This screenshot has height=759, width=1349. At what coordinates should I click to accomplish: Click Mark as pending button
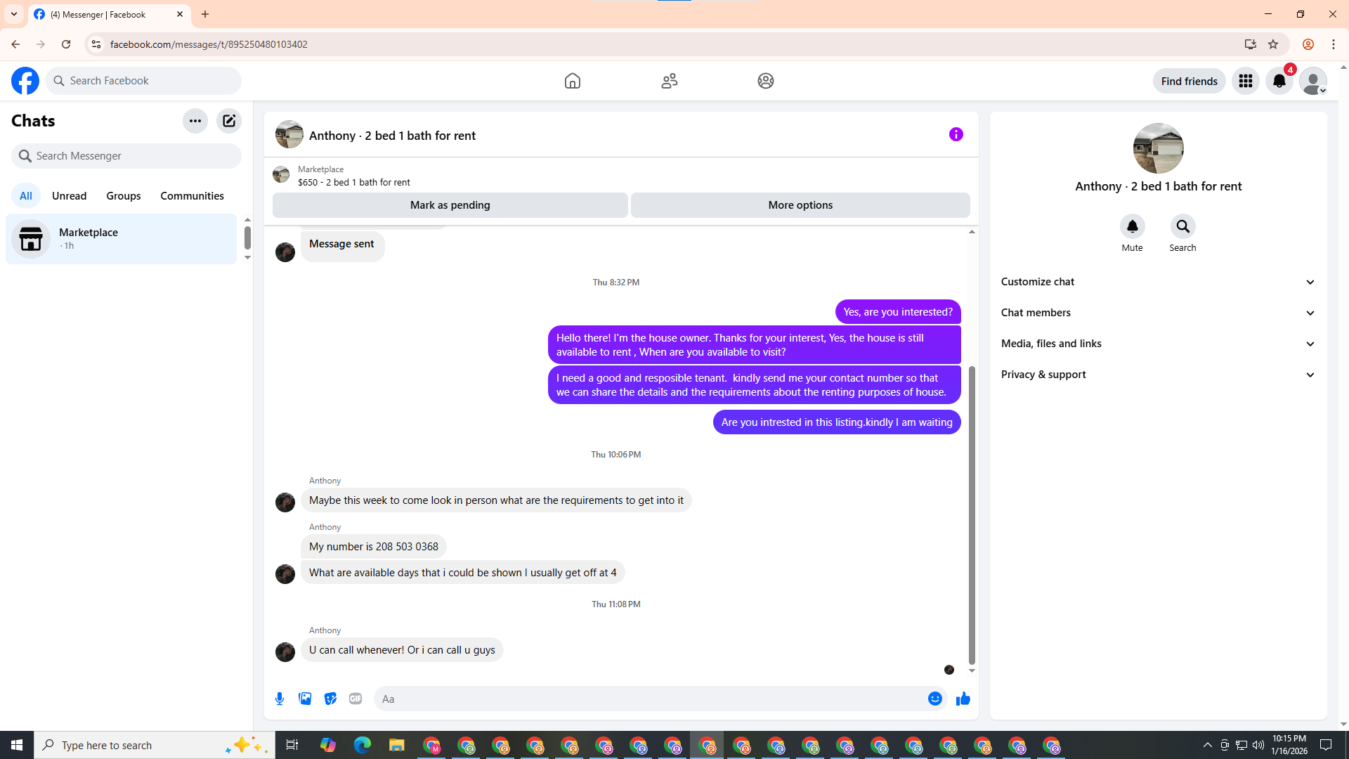(x=450, y=205)
